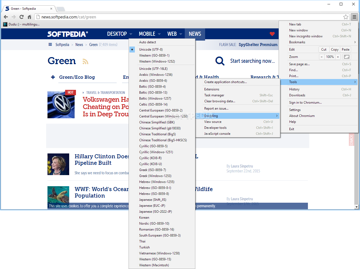This screenshot has height=269, width=360.
Task: Open the NEWS tab in Softpedia nav
Action: tap(195, 34)
